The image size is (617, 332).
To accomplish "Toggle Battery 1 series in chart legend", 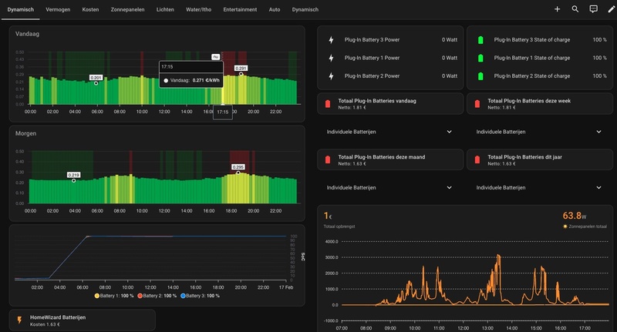I will (x=117, y=296).
